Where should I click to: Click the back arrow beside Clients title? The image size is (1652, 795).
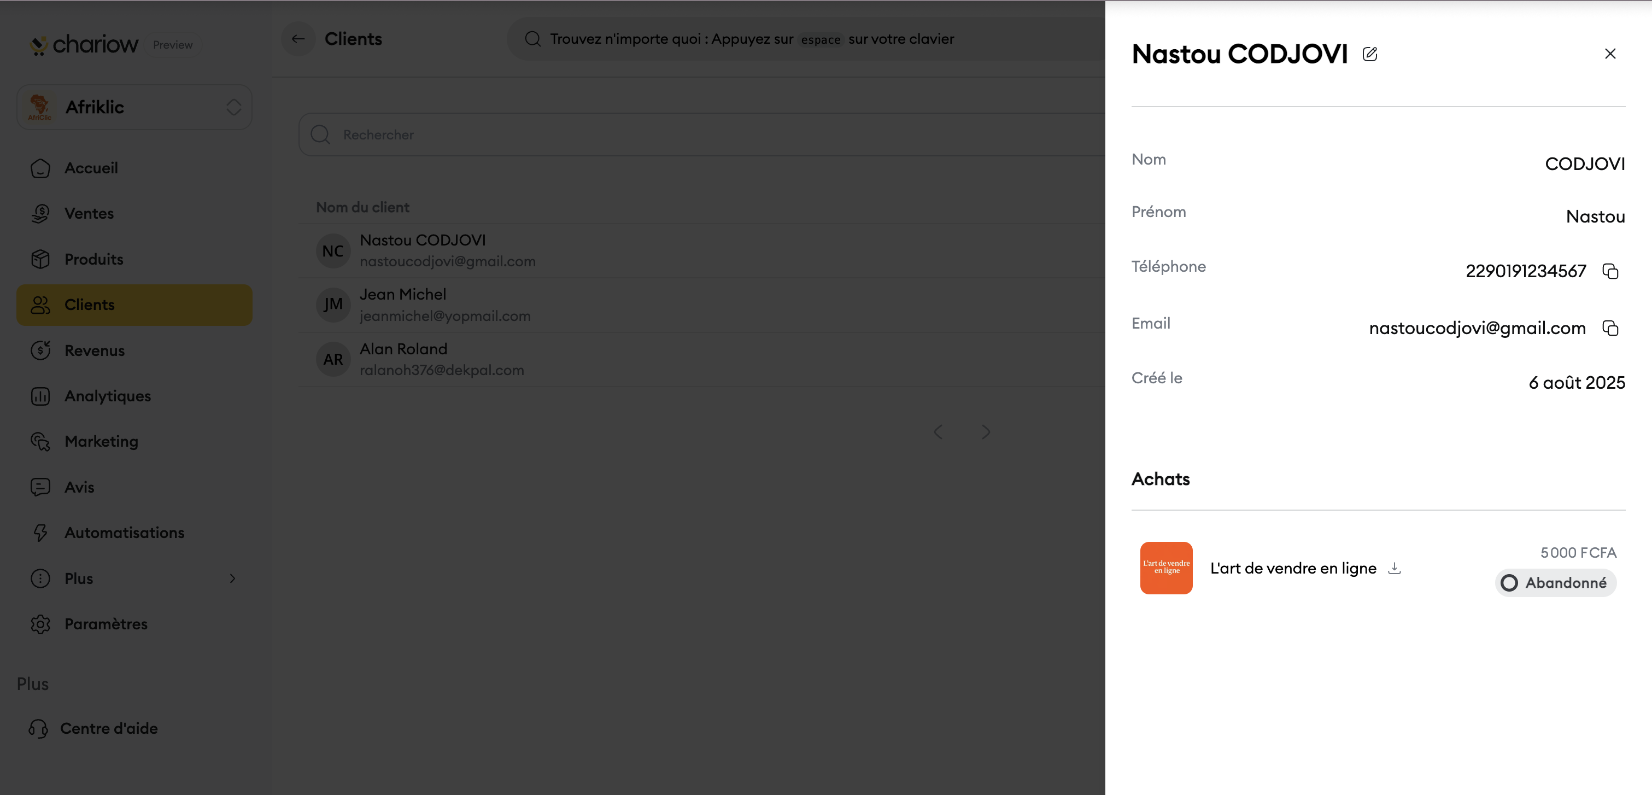(298, 39)
